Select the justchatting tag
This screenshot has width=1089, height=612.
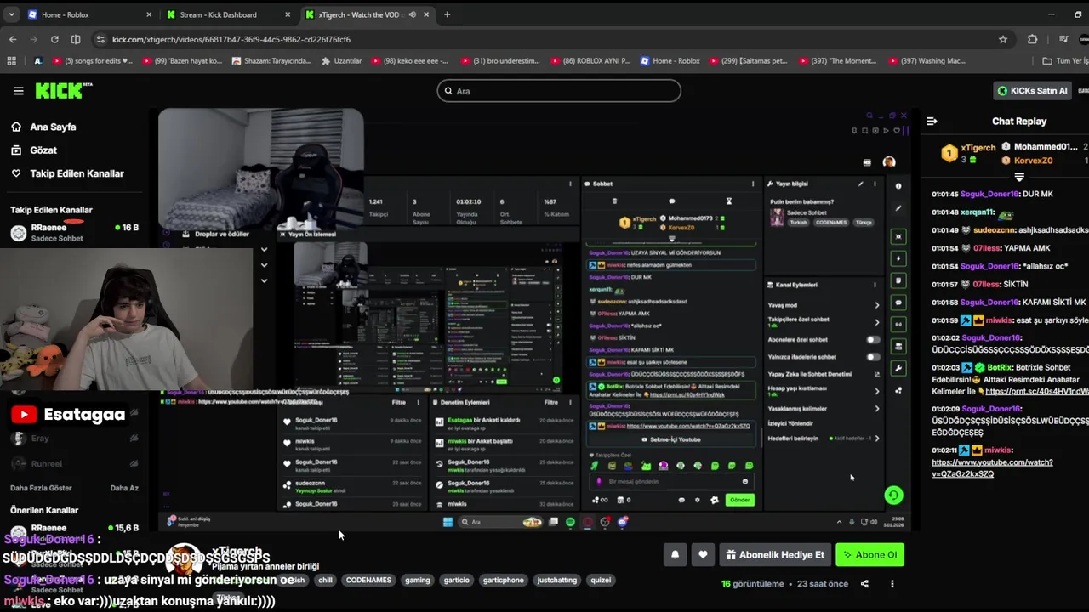557,581
